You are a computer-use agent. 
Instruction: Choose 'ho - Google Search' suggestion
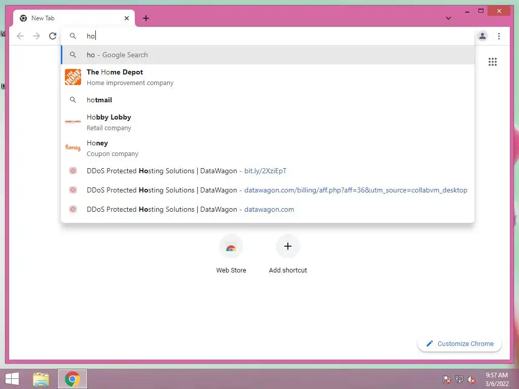pos(268,55)
